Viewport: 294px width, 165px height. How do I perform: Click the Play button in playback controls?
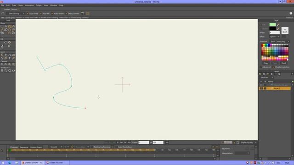(118, 143)
